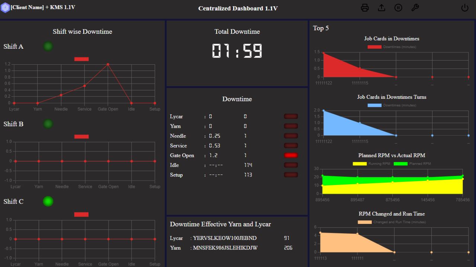The image size is (476, 267).
Task: Toggle Shift A chart red legend swatch
Action: (81, 59)
